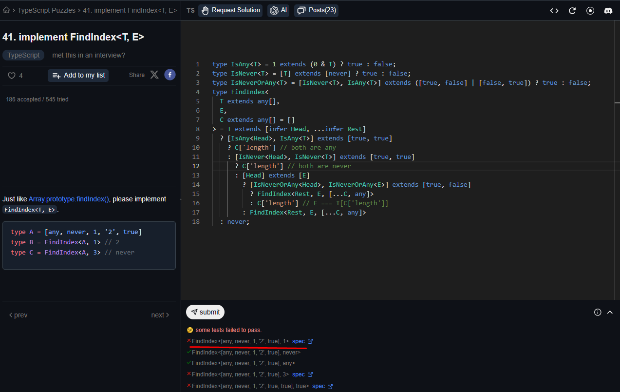This screenshot has width=620, height=392.
Task: Click Request Solution button
Action: (x=230, y=10)
